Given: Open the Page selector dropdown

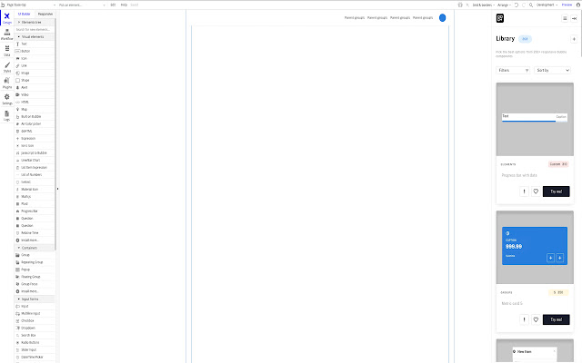Looking at the screenshot, I should (31, 5).
